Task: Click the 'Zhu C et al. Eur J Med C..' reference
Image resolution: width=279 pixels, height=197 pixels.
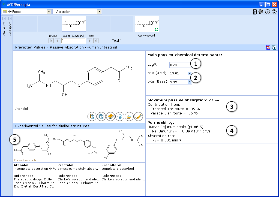Action: click(x=34, y=187)
